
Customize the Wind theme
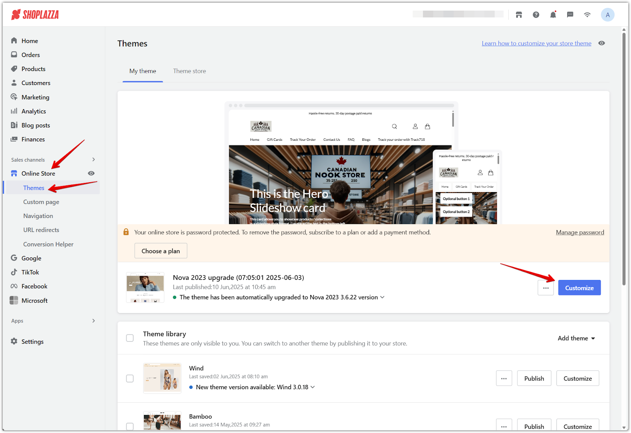tap(577, 378)
